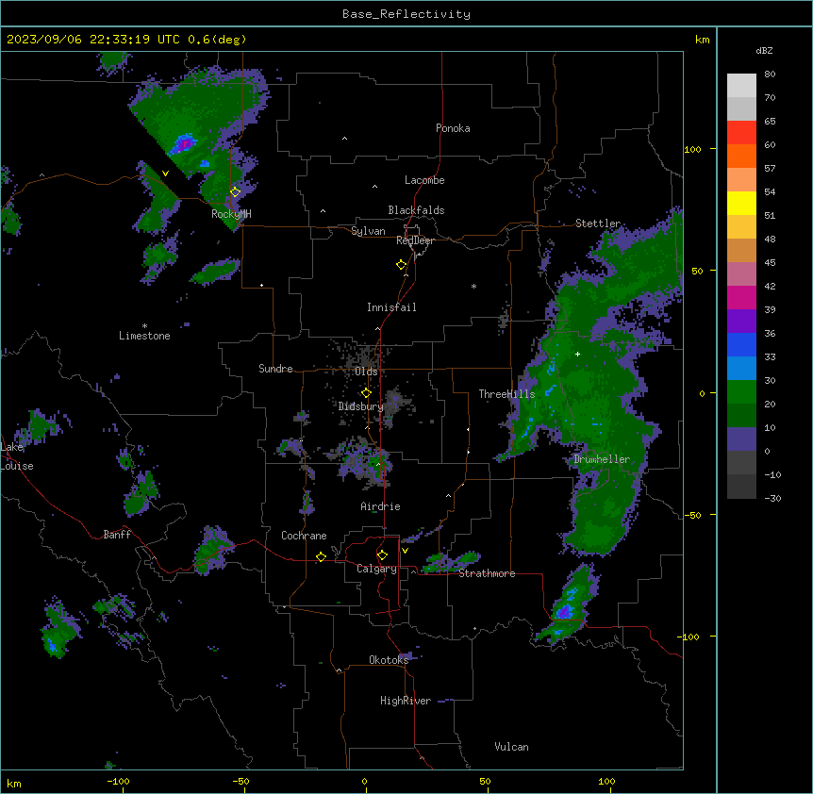
Task: Select the purple 39 dBZ legend swatch
Action: pyautogui.click(x=741, y=321)
